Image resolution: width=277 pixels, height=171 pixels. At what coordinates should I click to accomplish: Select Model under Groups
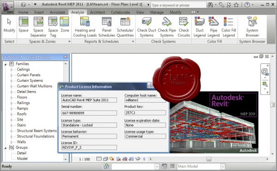[22, 159]
